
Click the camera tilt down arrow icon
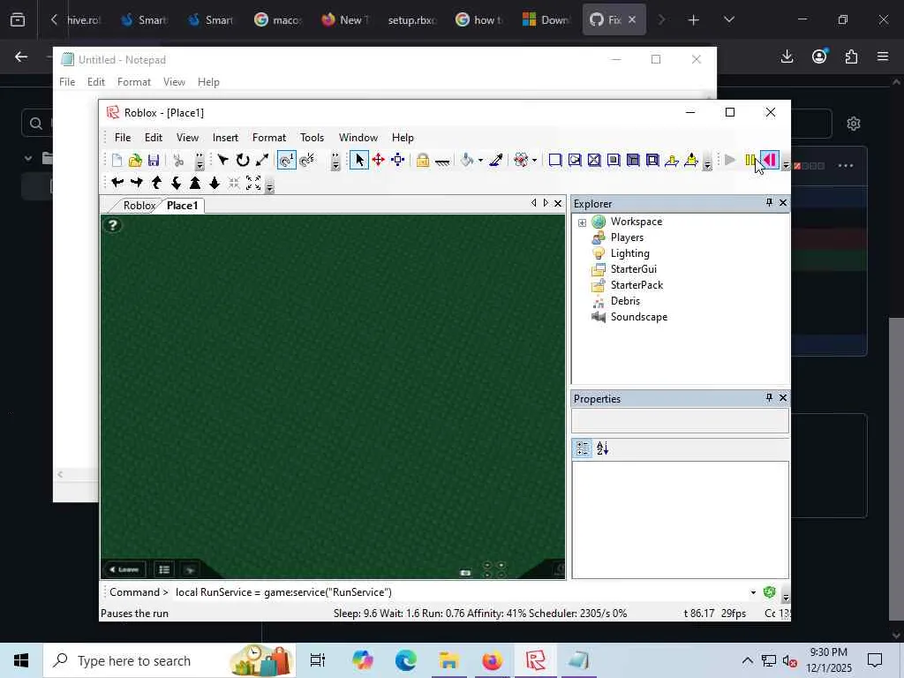[x=176, y=183]
